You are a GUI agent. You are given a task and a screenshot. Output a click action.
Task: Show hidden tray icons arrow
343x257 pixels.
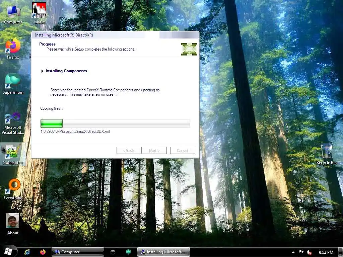pyautogui.click(x=293, y=252)
